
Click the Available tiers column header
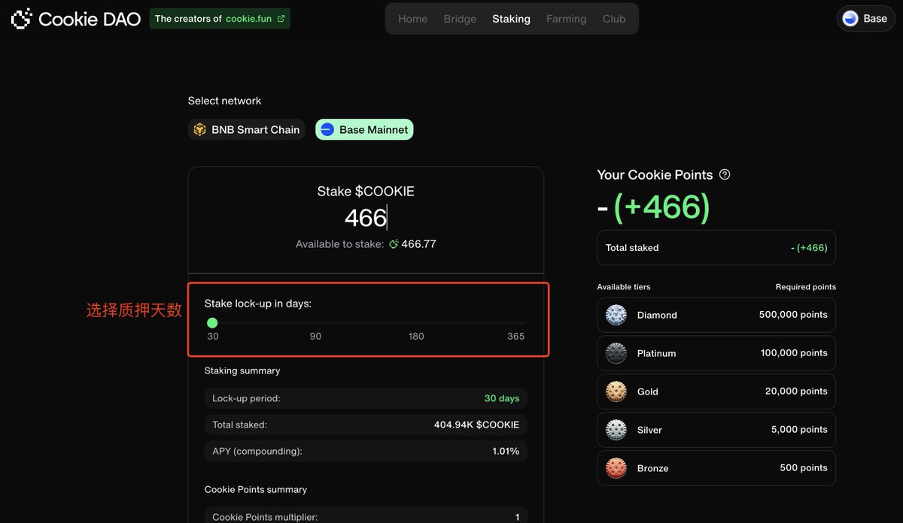pyautogui.click(x=624, y=287)
